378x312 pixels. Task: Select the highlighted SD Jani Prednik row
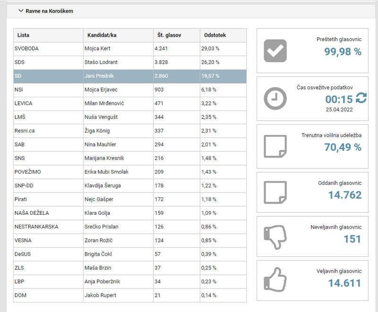click(129, 76)
